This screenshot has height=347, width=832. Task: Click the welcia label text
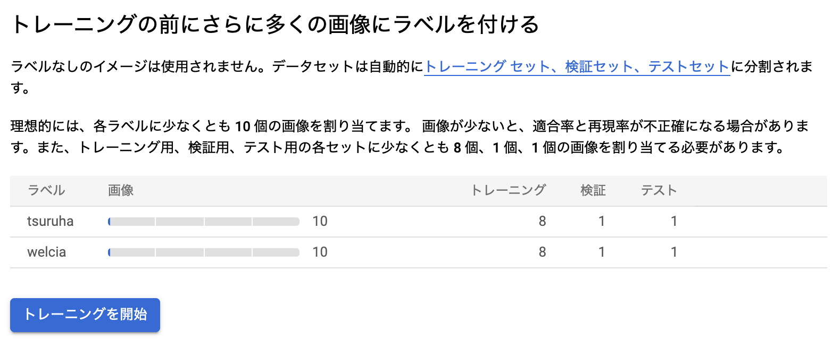pyautogui.click(x=47, y=252)
